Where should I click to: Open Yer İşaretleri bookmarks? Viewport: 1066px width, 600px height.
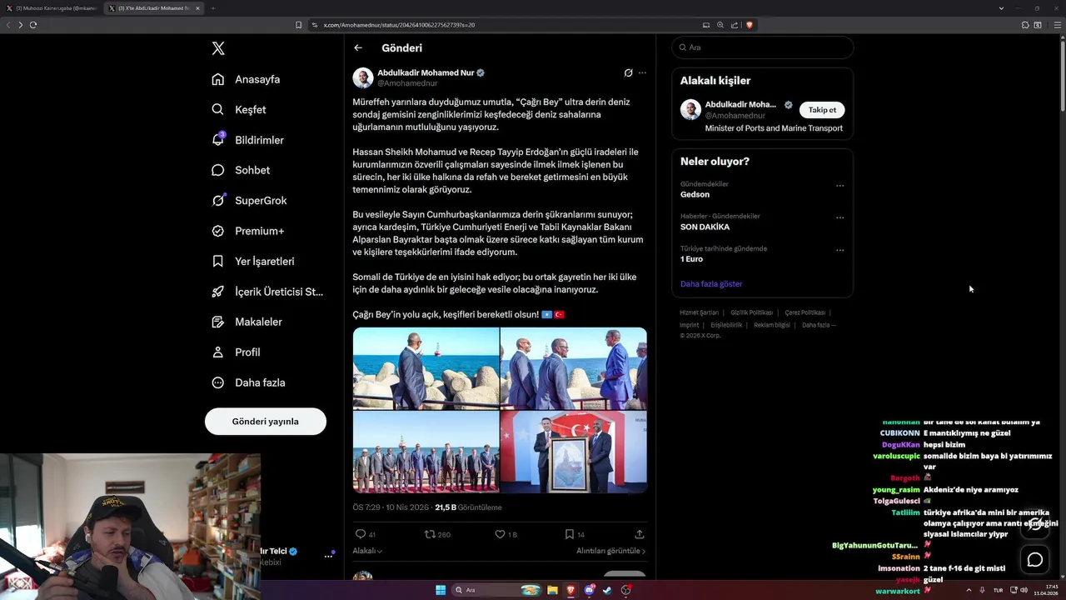tap(252, 261)
